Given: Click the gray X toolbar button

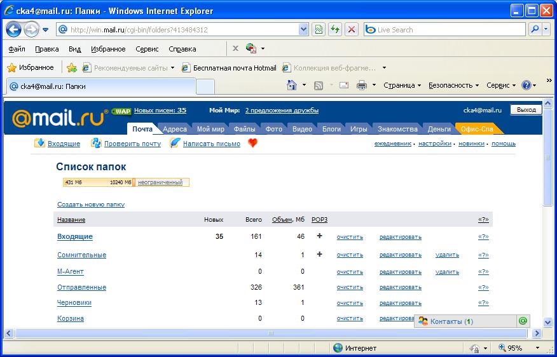Looking at the screenshot, I should 235,48.
